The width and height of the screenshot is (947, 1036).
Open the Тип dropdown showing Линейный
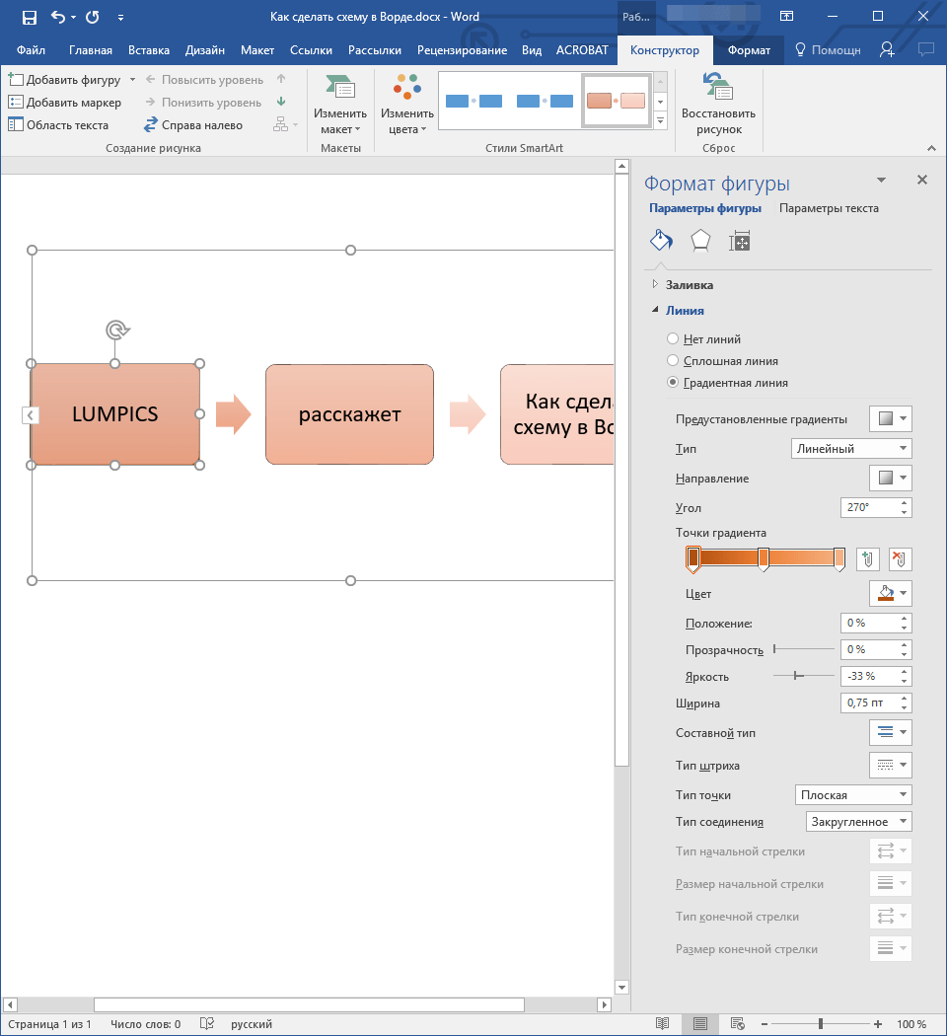click(x=851, y=449)
